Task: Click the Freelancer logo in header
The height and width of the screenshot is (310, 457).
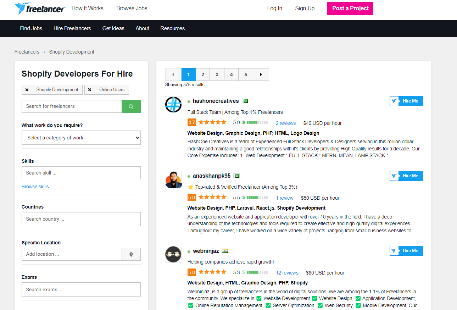Action: (x=40, y=9)
